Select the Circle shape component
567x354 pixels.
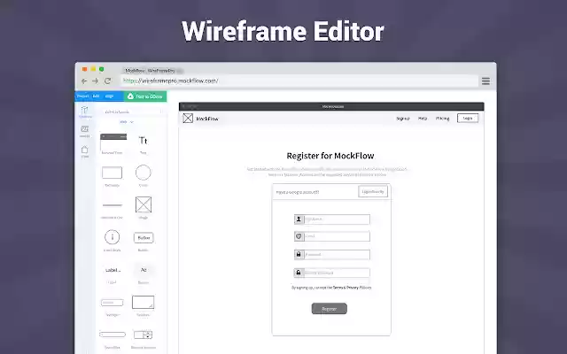pos(144,175)
